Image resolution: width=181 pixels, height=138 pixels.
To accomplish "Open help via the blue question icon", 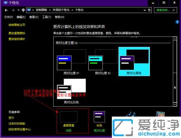I will [177, 22].
